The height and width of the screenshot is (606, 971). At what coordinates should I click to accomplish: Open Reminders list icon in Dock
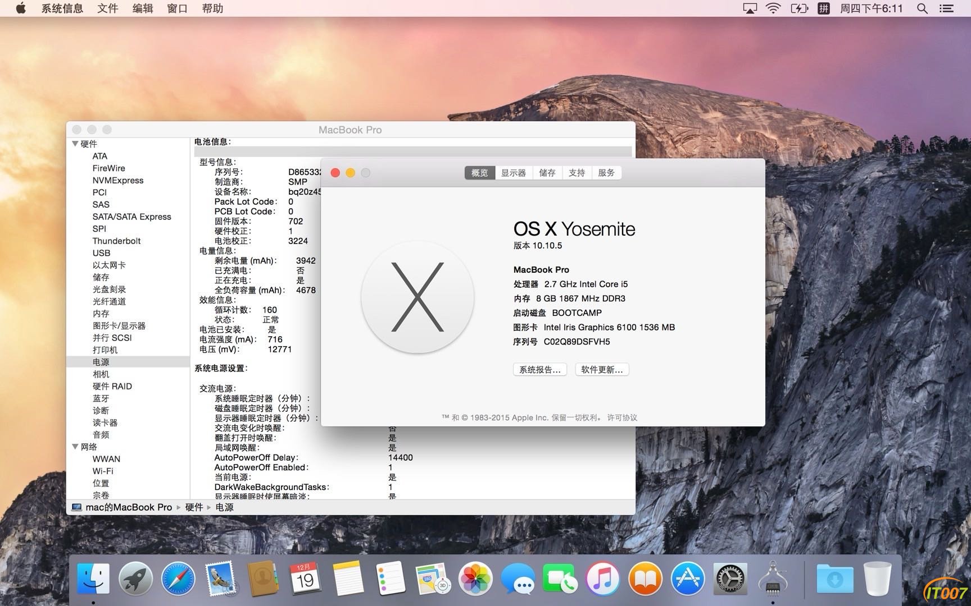pyautogui.click(x=390, y=578)
